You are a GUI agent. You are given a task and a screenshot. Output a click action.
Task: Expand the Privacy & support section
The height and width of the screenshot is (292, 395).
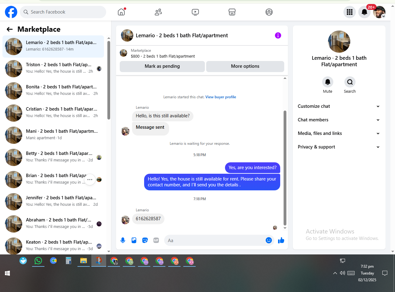point(339,147)
